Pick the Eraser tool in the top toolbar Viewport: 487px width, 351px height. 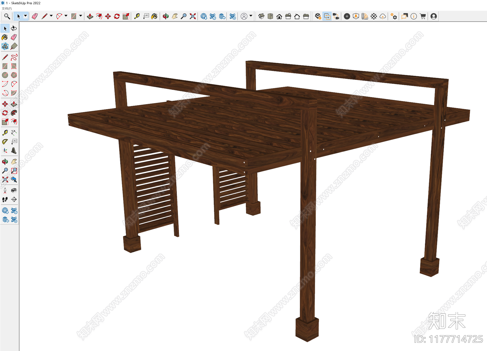click(35, 16)
